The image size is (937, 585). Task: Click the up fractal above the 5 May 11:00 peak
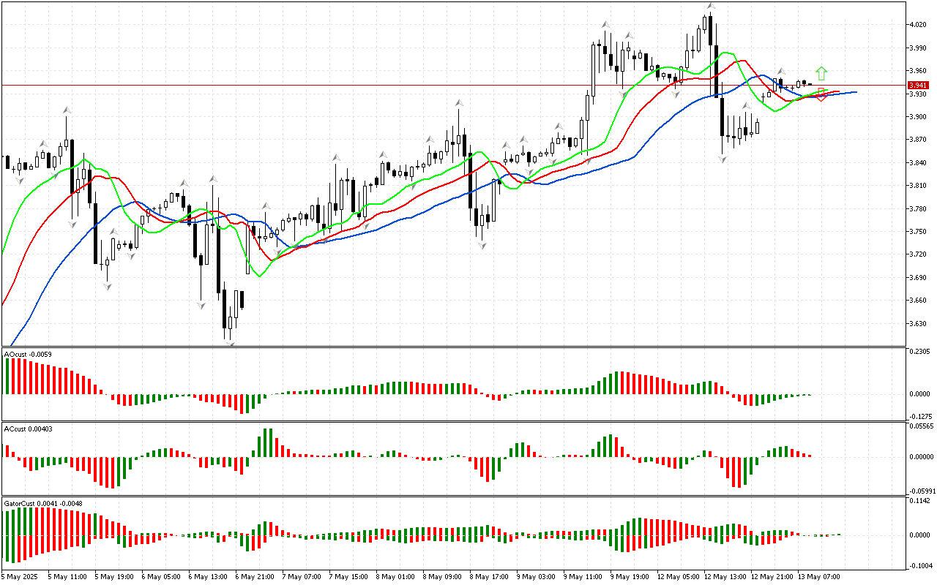pos(67,110)
